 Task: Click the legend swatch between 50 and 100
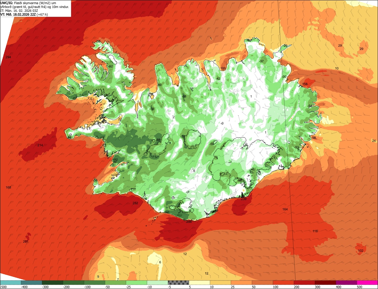tap(263, 282)
